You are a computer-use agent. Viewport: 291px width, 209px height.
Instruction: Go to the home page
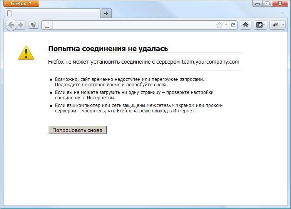click(x=246, y=25)
